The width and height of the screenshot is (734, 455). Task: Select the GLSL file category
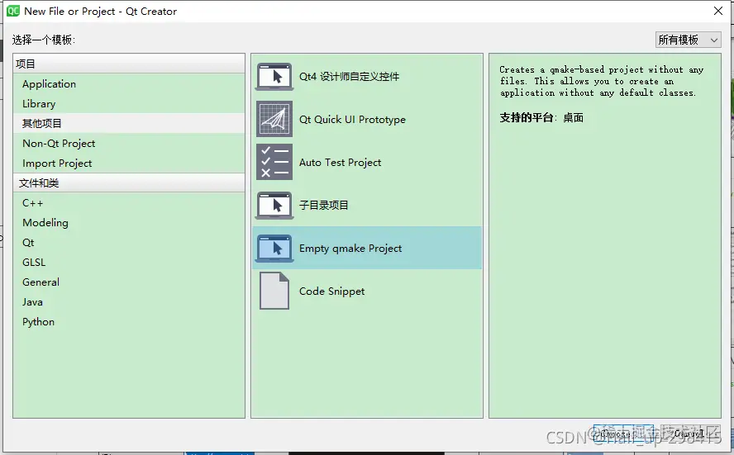[129, 263]
